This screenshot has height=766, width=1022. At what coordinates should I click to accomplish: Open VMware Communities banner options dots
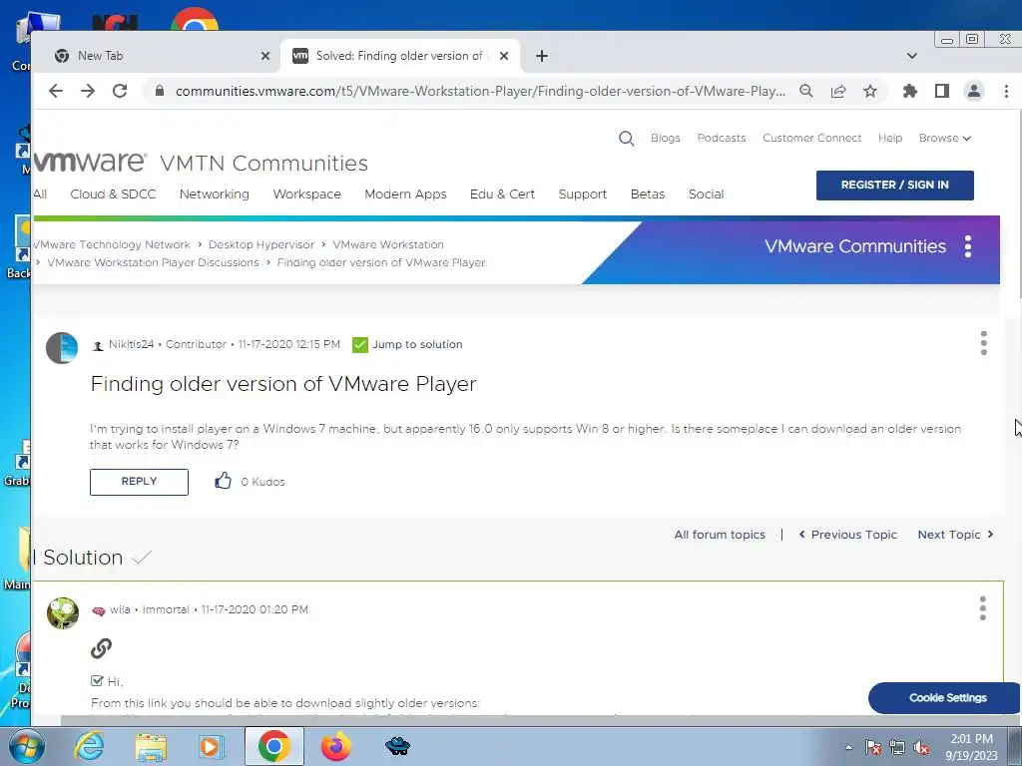968,247
